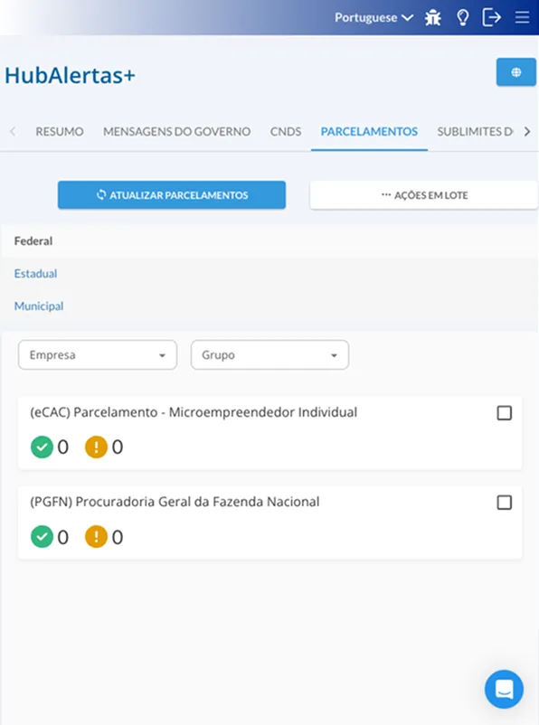Select the Federal section

33,240
